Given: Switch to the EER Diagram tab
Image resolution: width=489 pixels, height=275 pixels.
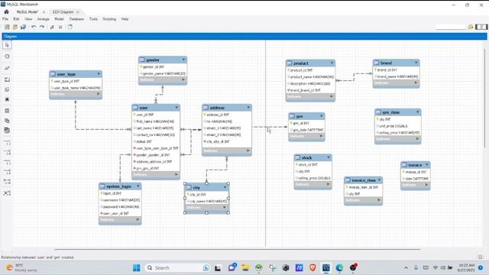Looking at the screenshot, I should point(63,12).
